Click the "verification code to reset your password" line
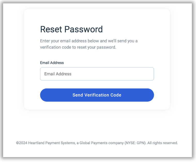This screenshot has width=196, height=162. tap(78, 47)
